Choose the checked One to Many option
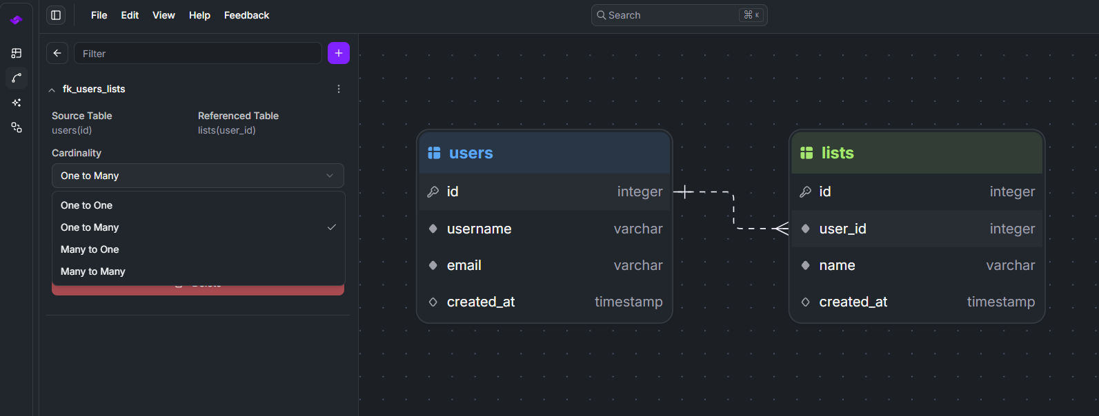The height and width of the screenshot is (416, 1099). [x=198, y=227]
